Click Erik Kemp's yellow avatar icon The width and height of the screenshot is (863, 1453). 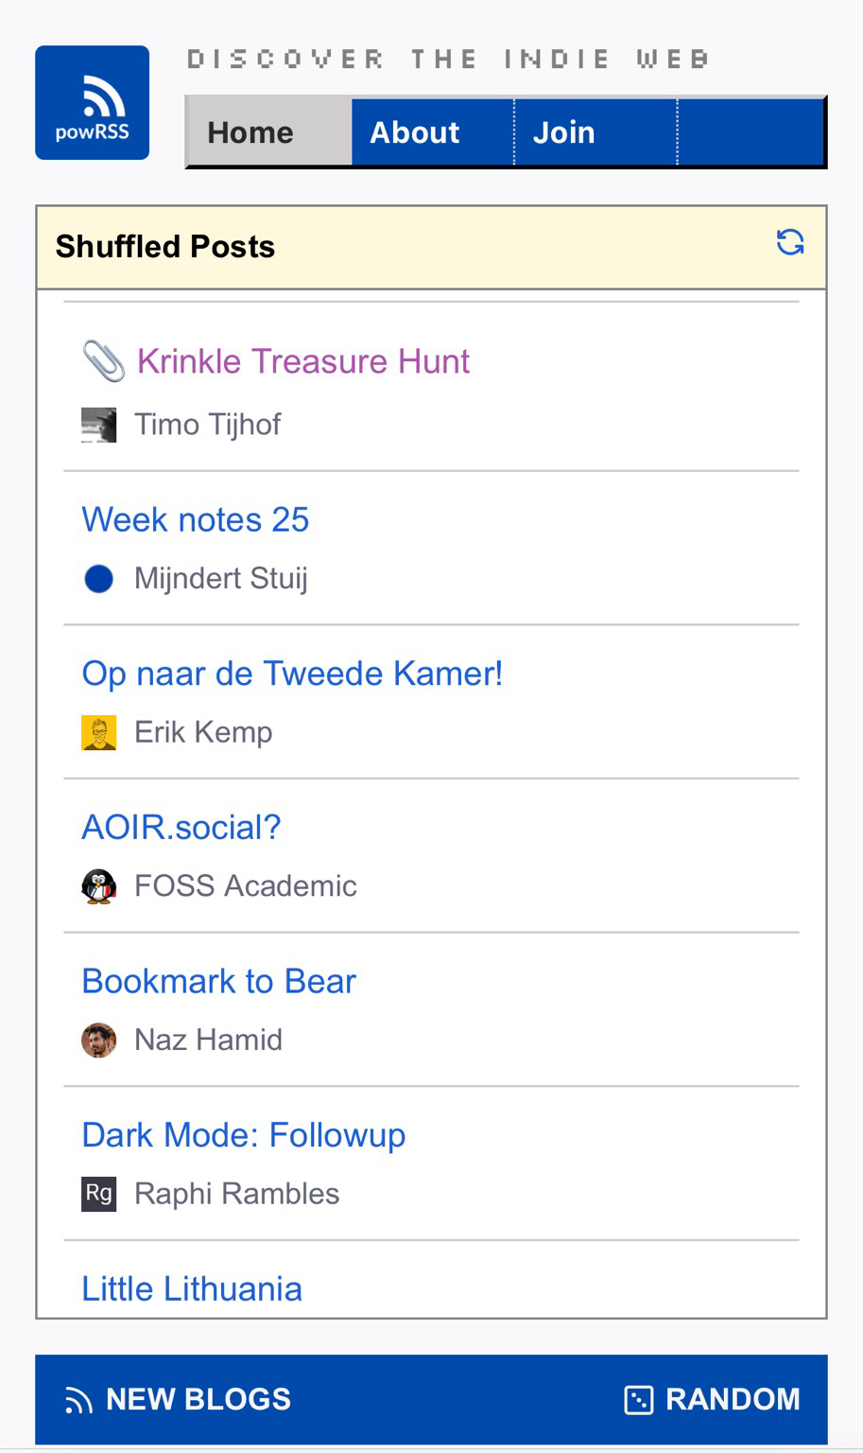pos(99,732)
